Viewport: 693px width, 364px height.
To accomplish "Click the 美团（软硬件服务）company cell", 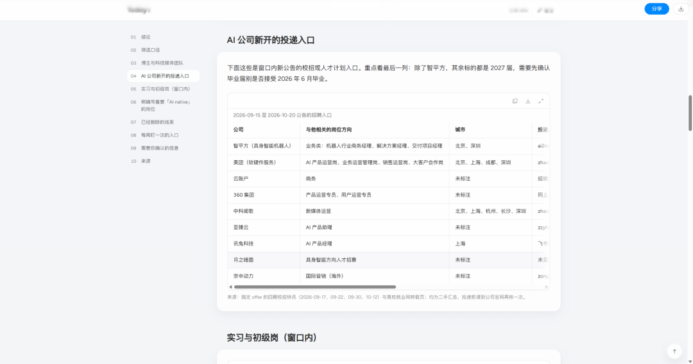I will [264, 162].
